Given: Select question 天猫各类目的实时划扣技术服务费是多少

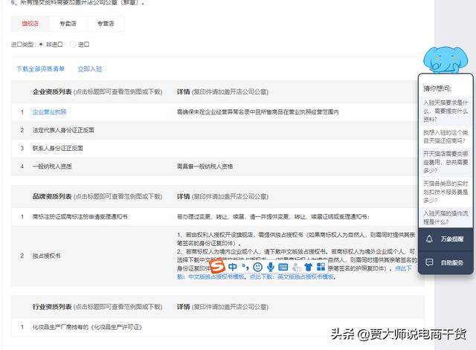Looking at the screenshot, I should pyautogui.click(x=446, y=192).
